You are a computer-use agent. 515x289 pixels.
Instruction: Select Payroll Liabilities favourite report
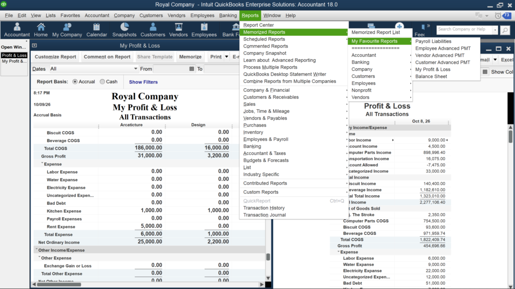click(x=433, y=41)
